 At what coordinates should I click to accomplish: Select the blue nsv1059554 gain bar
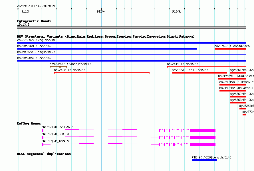pos(131,61)
